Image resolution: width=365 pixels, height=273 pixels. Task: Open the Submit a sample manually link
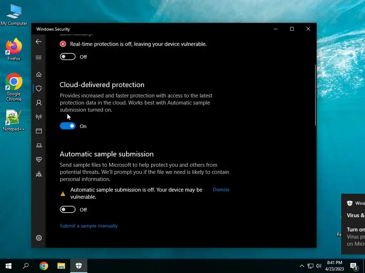click(x=89, y=226)
